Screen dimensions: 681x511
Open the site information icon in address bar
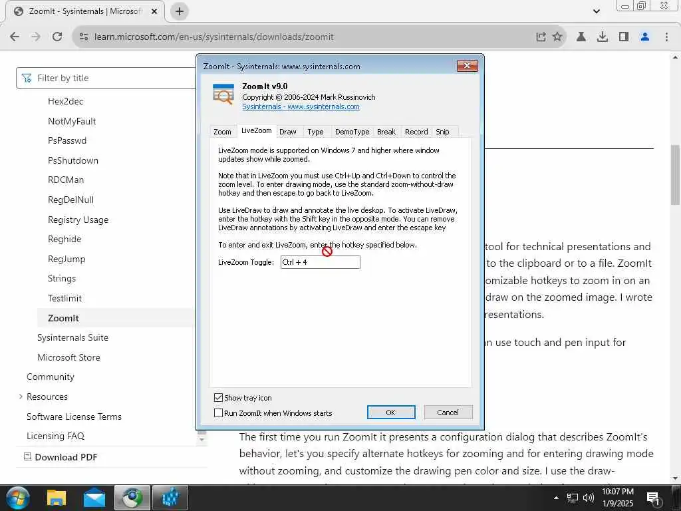[x=84, y=37]
